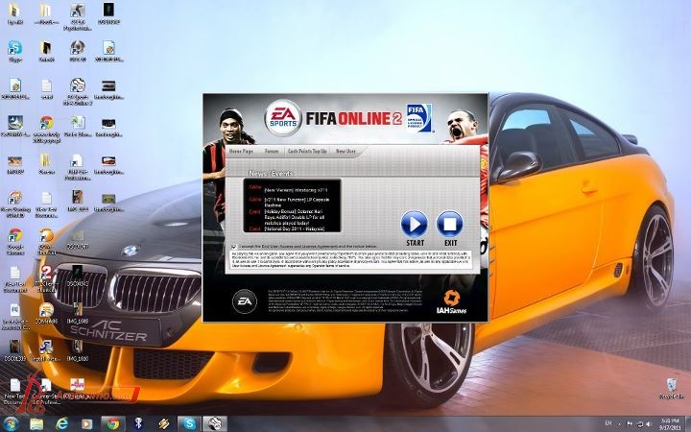Toggle the End User License Agreement checkbox
This screenshot has width=691, height=432.
pos(233,246)
